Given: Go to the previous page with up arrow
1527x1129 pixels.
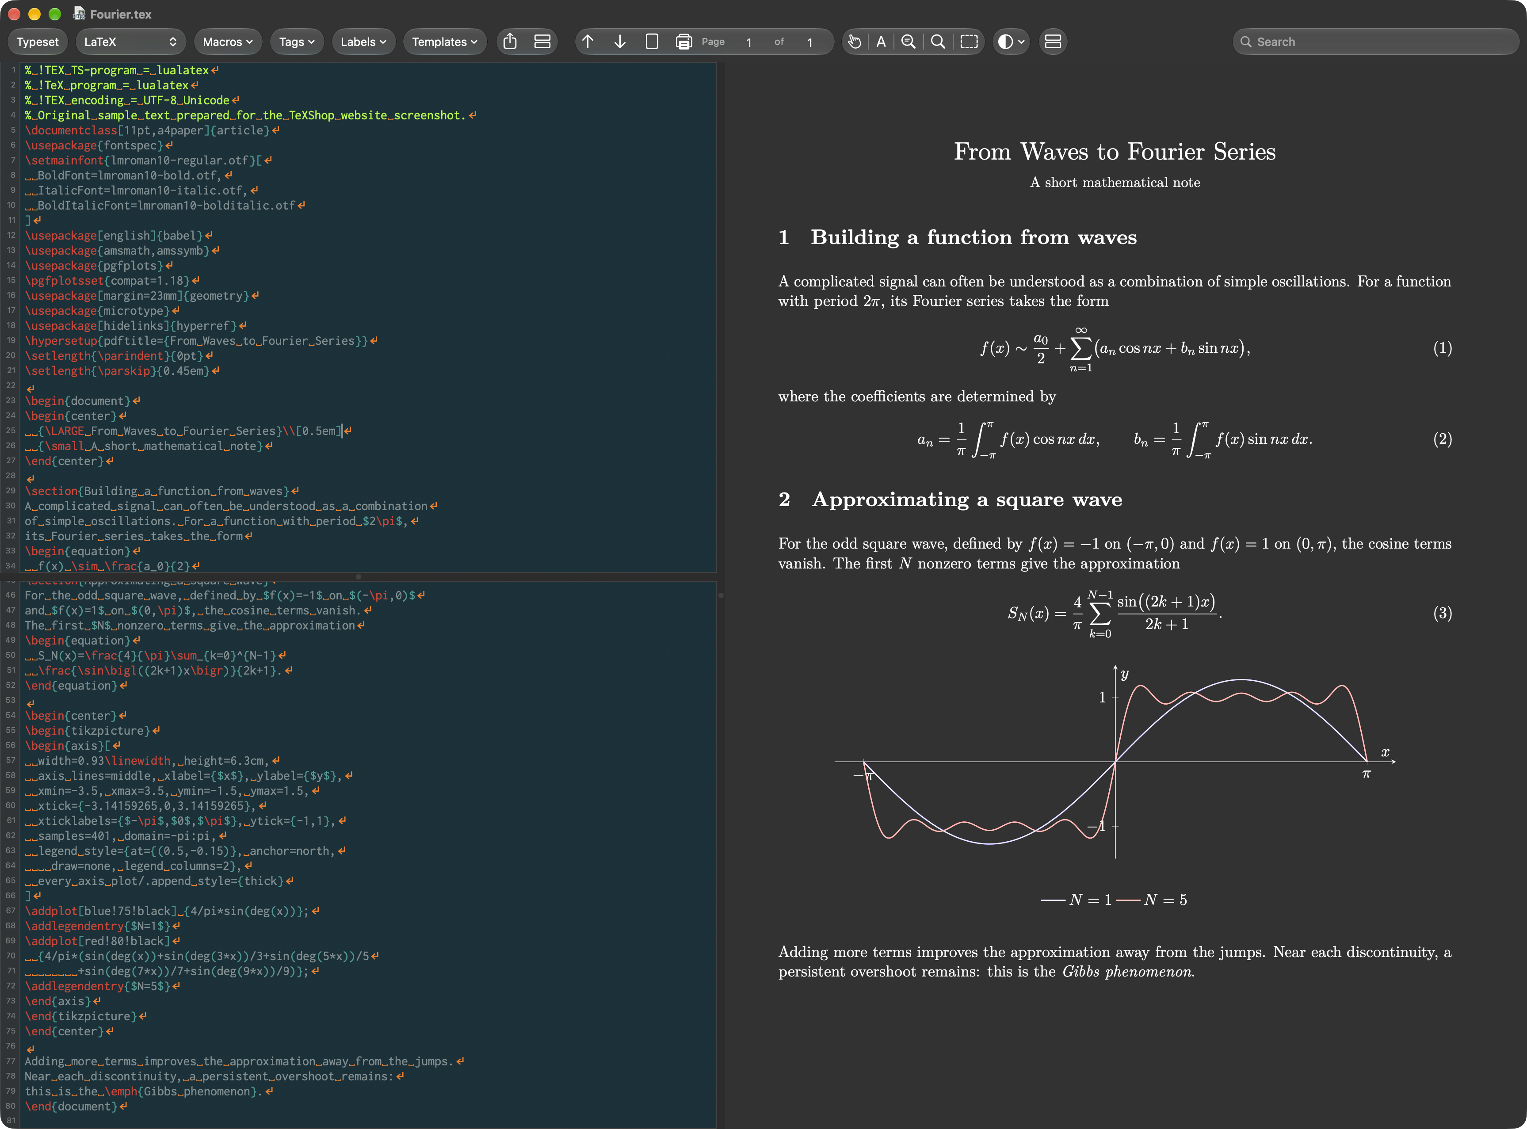Looking at the screenshot, I should (588, 42).
